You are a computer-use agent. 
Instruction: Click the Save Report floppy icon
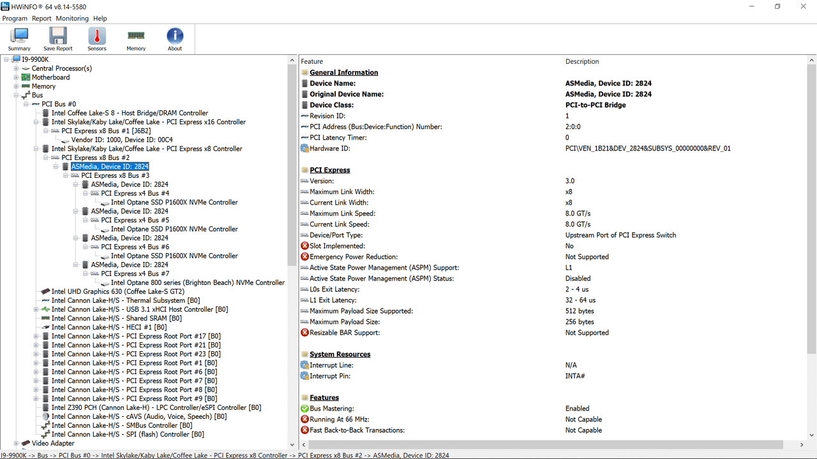58,40
